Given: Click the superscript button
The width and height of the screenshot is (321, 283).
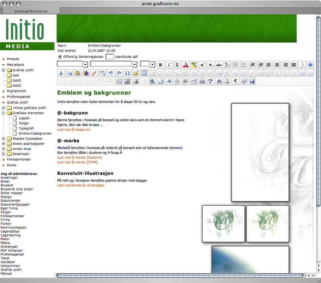Looking at the screenshot, I should pos(202,65).
